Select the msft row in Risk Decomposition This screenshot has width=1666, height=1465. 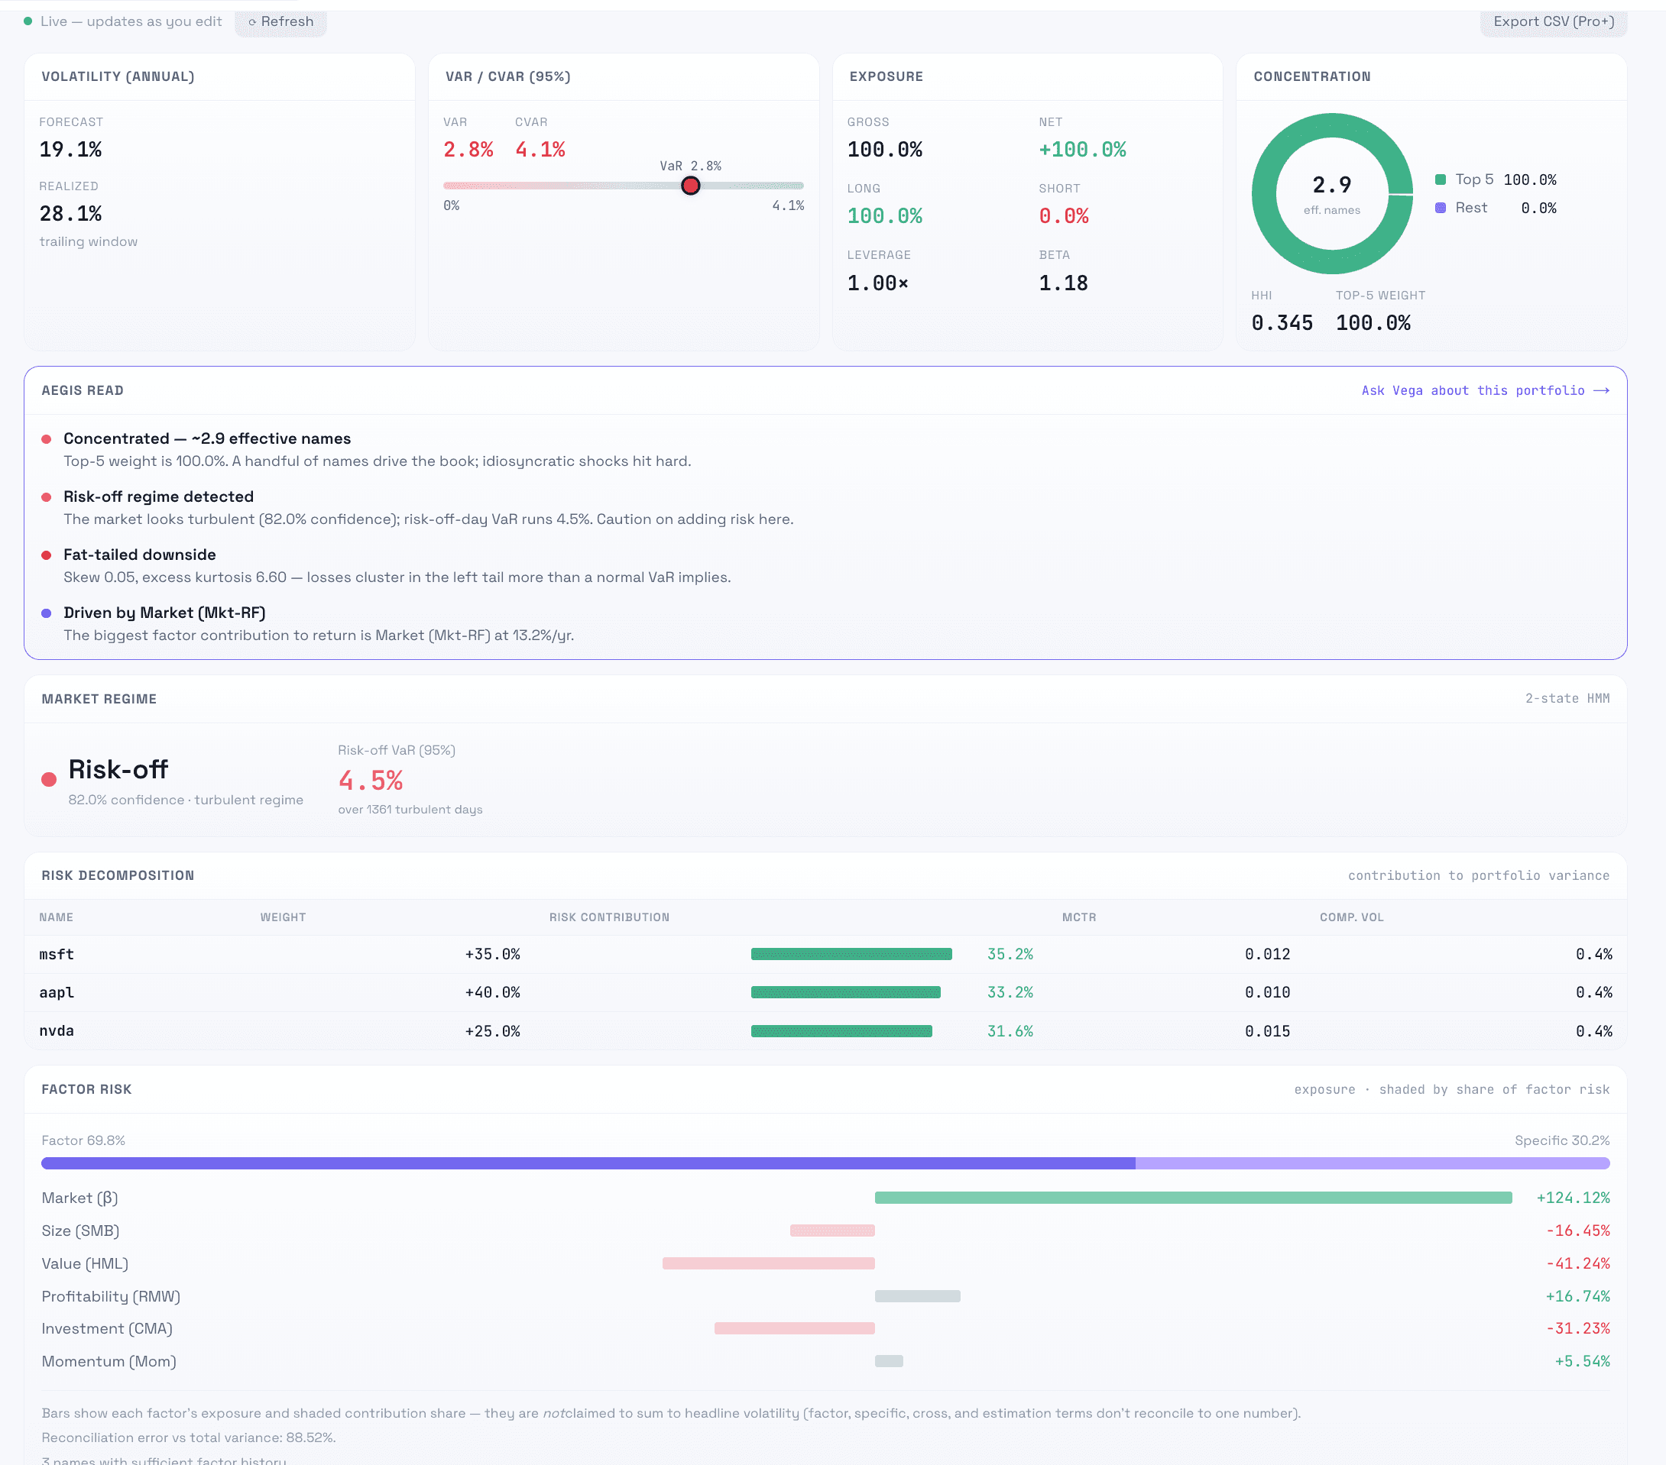click(x=825, y=954)
